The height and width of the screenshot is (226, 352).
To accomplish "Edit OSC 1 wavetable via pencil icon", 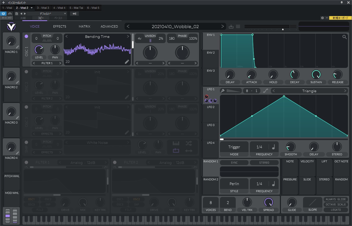I will tap(127, 61).
